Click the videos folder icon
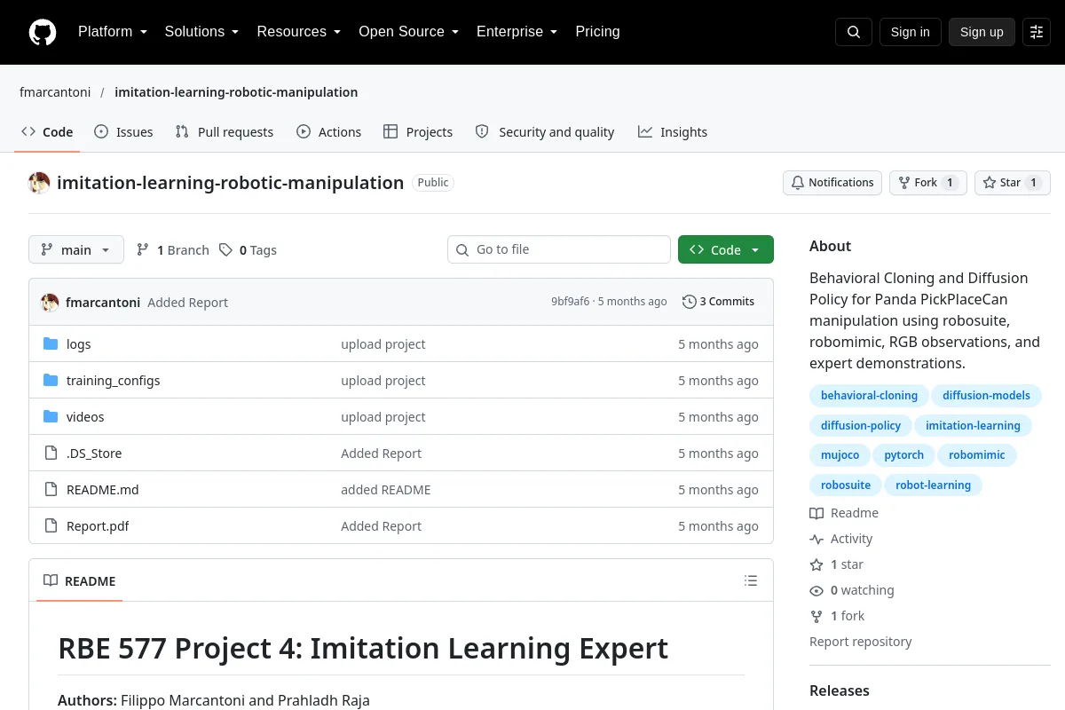 tap(51, 417)
